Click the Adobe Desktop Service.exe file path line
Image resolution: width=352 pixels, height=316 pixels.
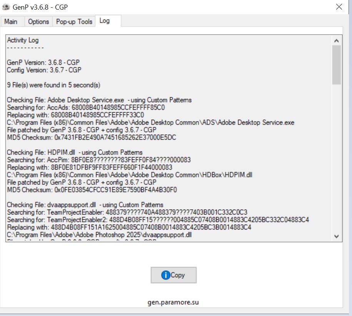(150, 122)
